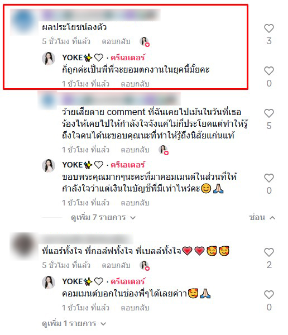The width and height of the screenshot is (288, 335).
Task: Reply to the "ว้ายเสียดาย comment" message
Action: [135, 150]
